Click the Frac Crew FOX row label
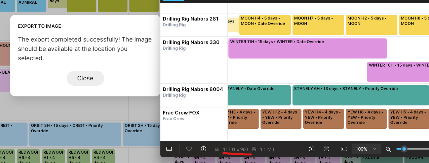Screen dimensions: 429x163 pos(181,113)
